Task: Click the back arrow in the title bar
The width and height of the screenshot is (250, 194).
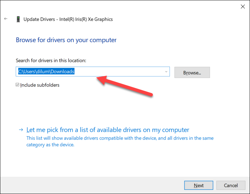Action: coord(6,19)
